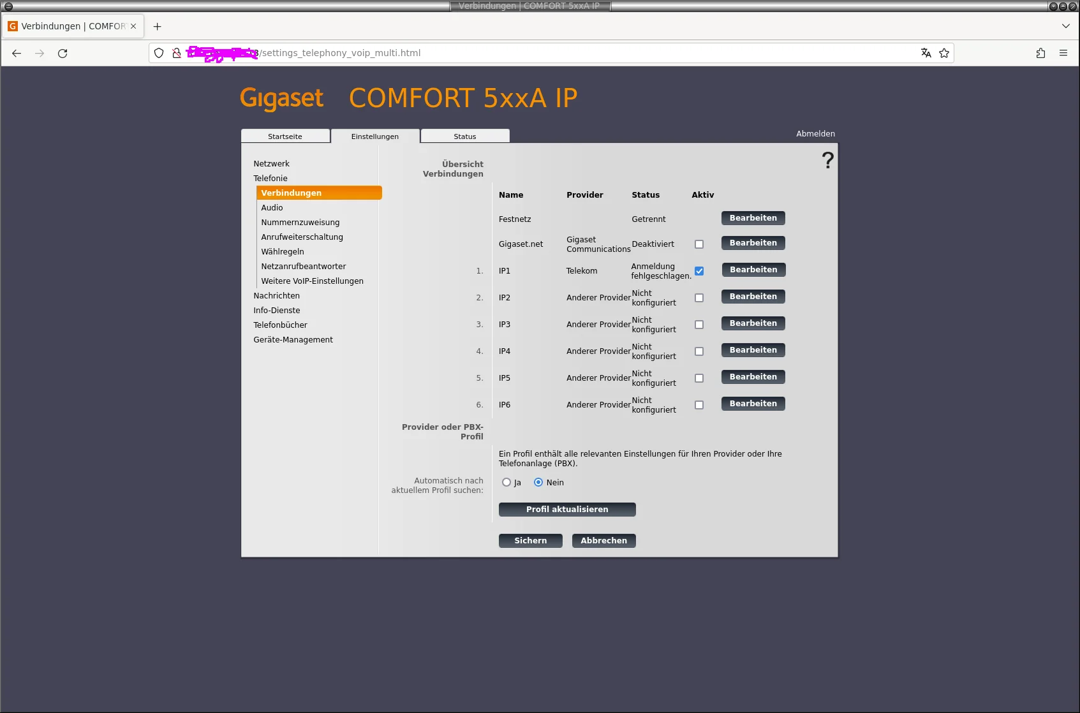1080x713 pixels.
Task: Open Netzwerk in the sidebar
Action: coord(271,164)
